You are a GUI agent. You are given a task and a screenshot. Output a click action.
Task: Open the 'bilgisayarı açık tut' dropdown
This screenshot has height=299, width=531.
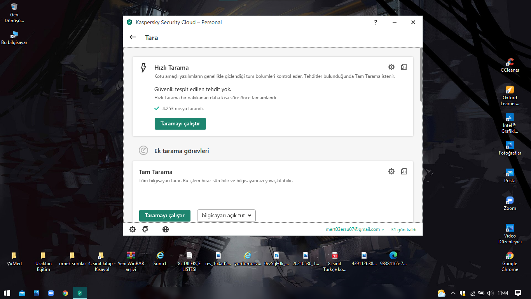tap(226, 216)
